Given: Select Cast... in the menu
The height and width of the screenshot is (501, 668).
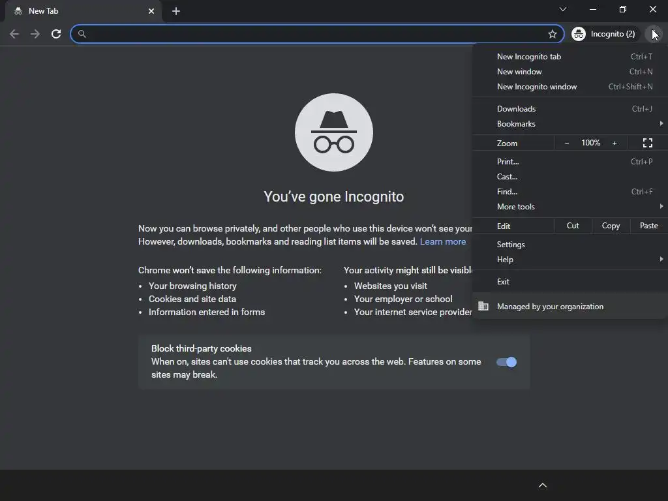Looking at the screenshot, I should pyautogui.click(x=570, y=176).
